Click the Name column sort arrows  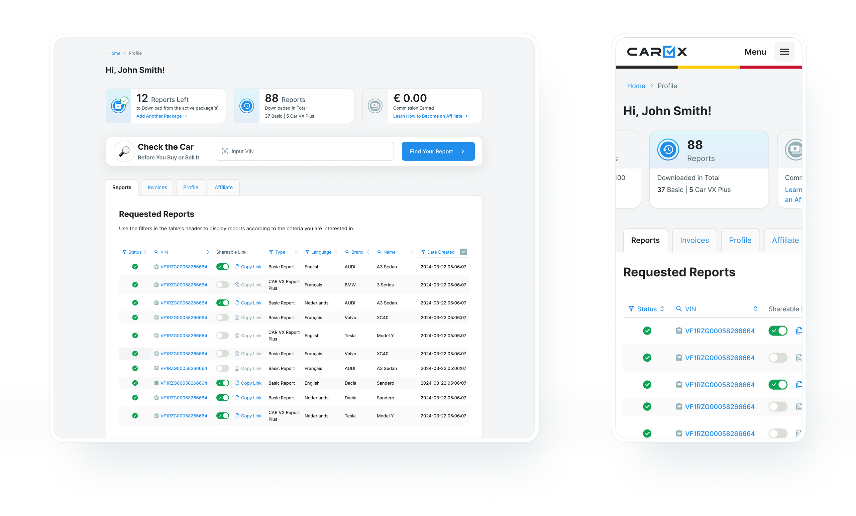(412, 252)
